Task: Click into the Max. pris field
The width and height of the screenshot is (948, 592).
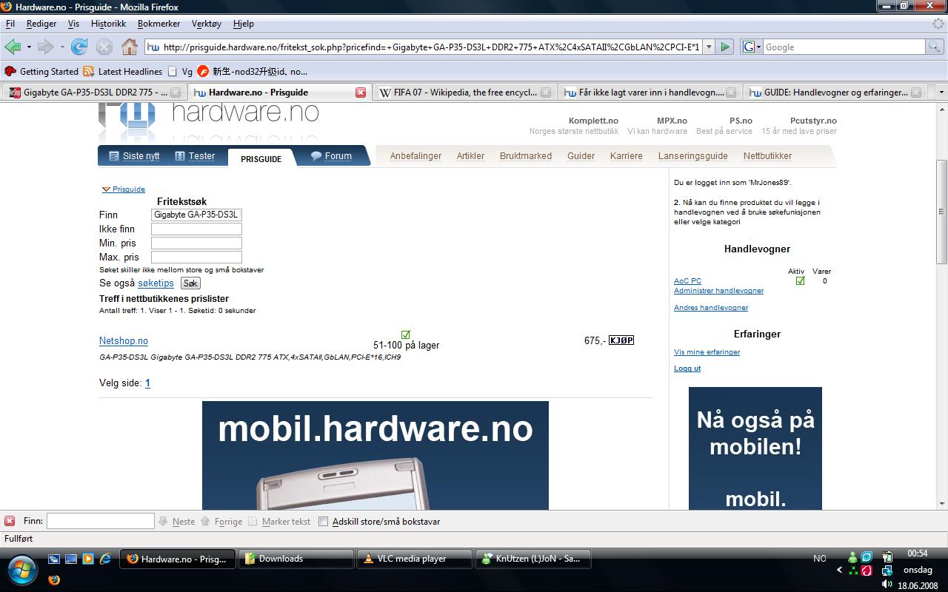Action: pyautogui.click(x=196, y=257)
